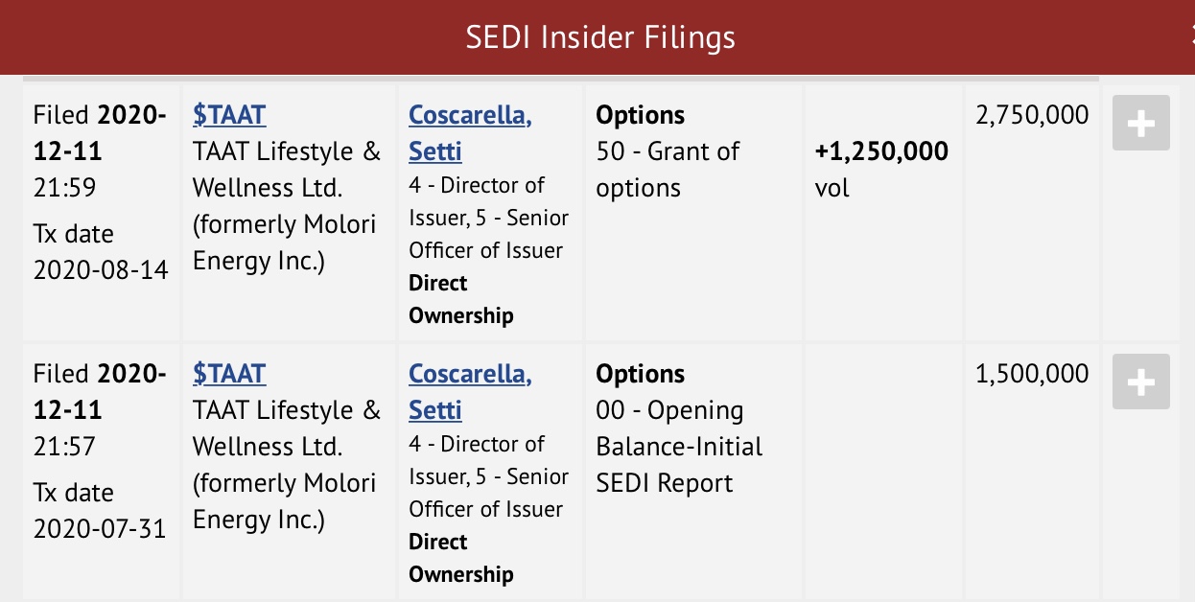Screen dimensions: 1195x602
Task: Open $TAAT ticker link in first filing
Action: point(229,115)
